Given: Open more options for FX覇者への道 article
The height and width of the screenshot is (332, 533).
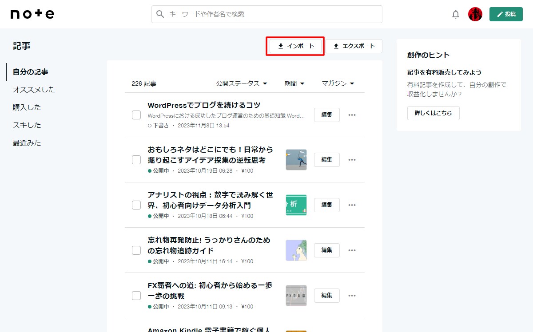Looking at the screenshot, I should pos(352,296).
